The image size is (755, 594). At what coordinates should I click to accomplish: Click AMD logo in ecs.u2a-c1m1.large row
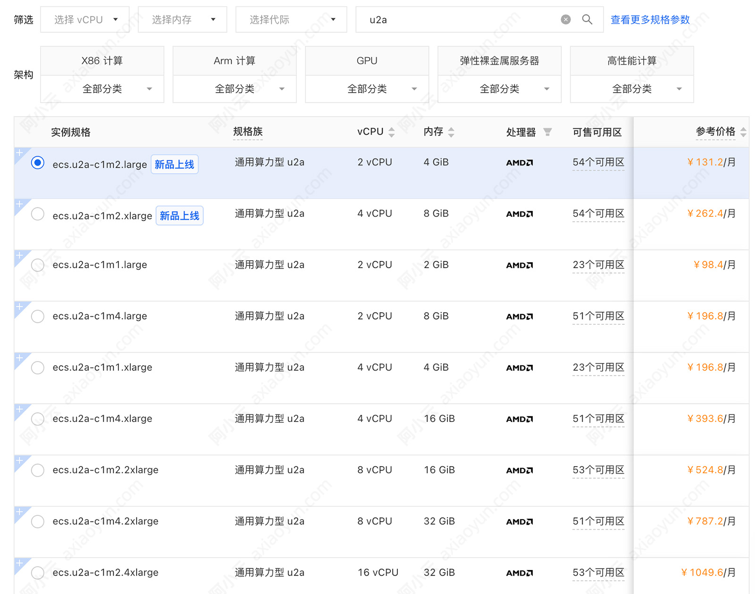pos(520,265)
